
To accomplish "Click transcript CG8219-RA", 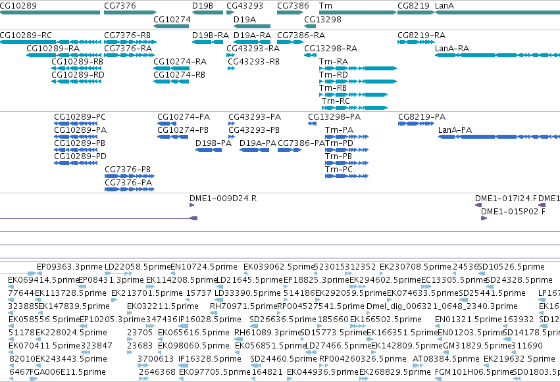I will (x=421, y=36).
